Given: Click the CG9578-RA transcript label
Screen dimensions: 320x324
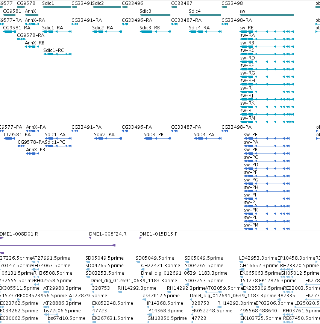Looking at the screenshot, I should (x=30, y=35).
